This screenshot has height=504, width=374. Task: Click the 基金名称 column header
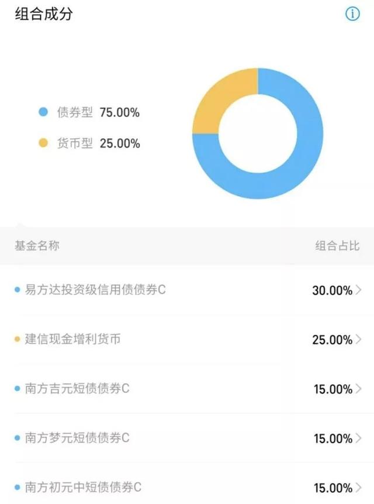click(x=37, y=246)
